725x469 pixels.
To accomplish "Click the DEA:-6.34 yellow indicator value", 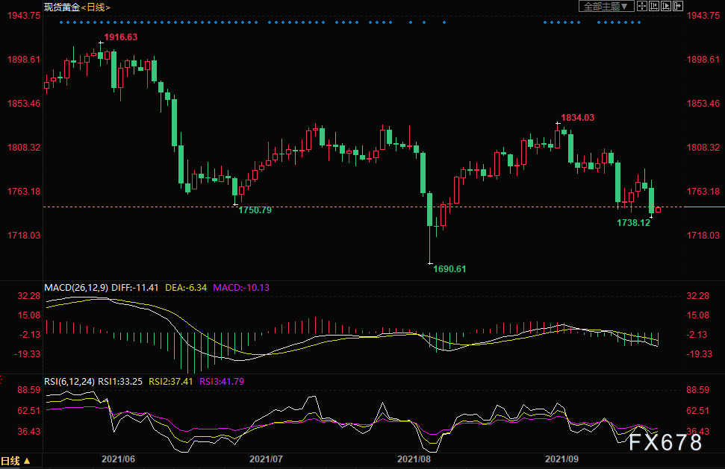I will (186, 288).
